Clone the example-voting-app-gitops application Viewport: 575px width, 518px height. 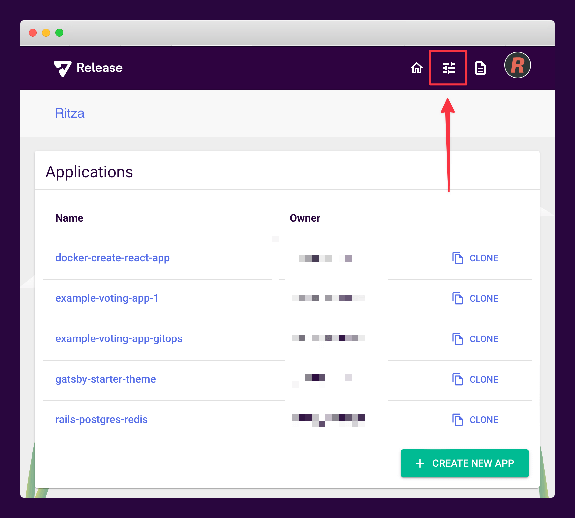(476, 339)
